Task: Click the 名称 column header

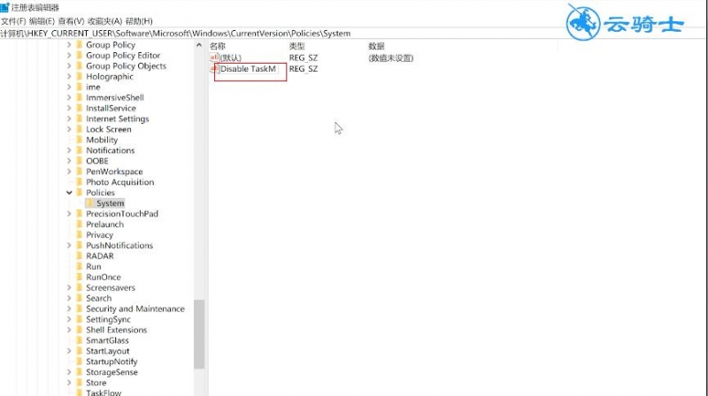Action: pyautogui.click(x=218, y=46)
